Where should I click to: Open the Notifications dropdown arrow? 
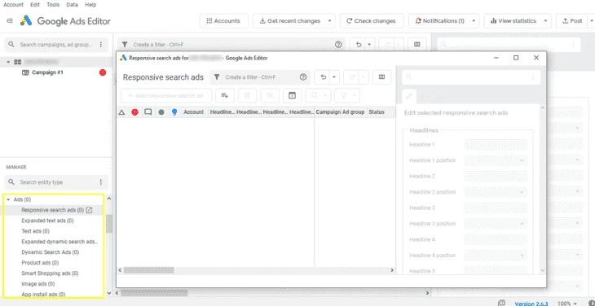(474, 21)
